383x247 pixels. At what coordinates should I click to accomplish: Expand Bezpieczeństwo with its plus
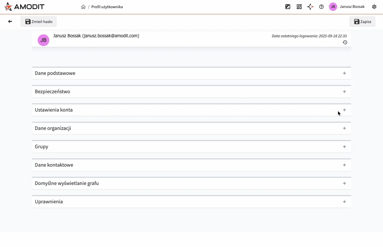tap(344, 92)
